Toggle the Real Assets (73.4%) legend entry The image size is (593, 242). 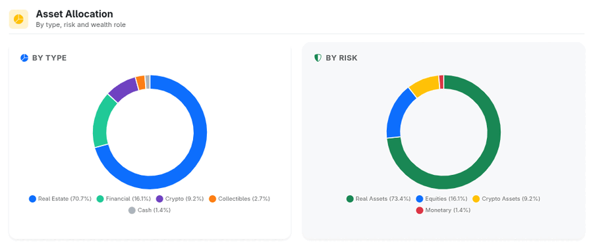click(379, 199)
